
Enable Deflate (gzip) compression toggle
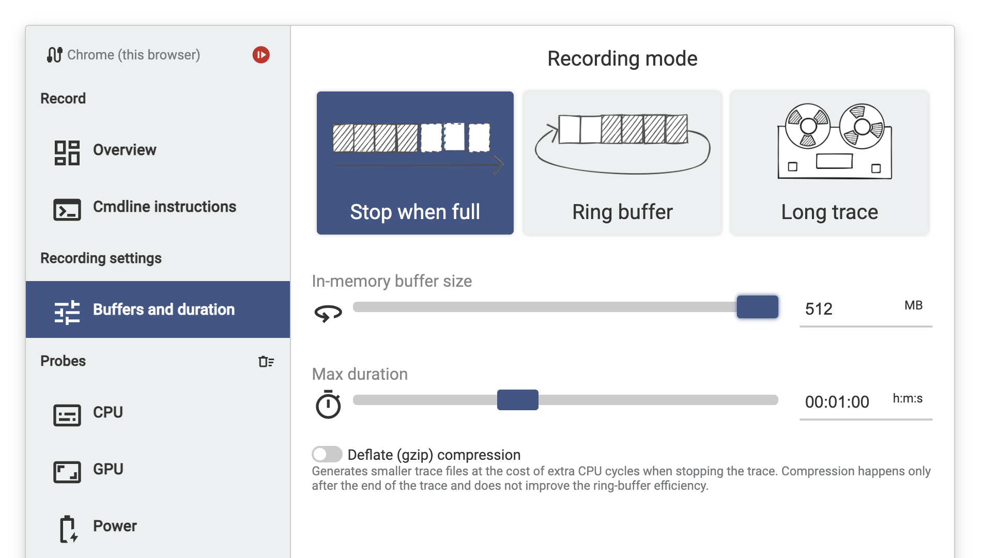tap(327, 454)
